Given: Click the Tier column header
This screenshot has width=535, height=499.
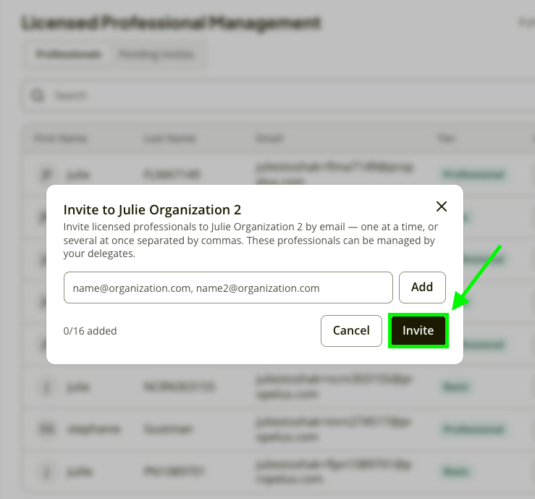Looking at the screenshot, I should coord(446,138).
